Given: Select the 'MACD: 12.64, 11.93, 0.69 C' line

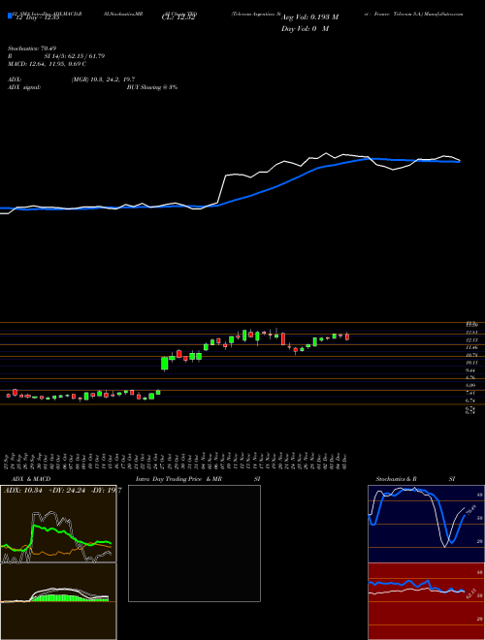Looking at the screenshot, I should (47, 64).
